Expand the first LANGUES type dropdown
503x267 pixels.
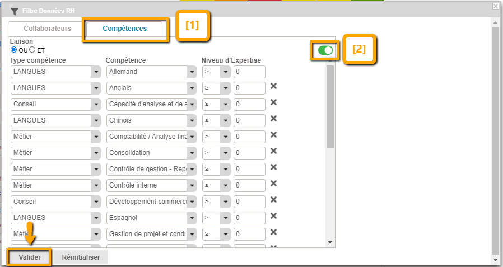tap(96, 72)
